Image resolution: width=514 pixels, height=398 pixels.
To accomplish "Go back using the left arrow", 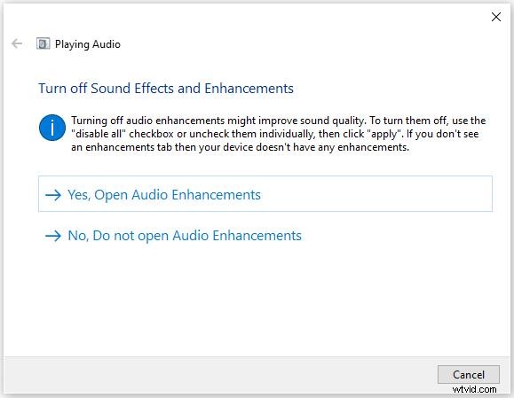I will [17, 43].
